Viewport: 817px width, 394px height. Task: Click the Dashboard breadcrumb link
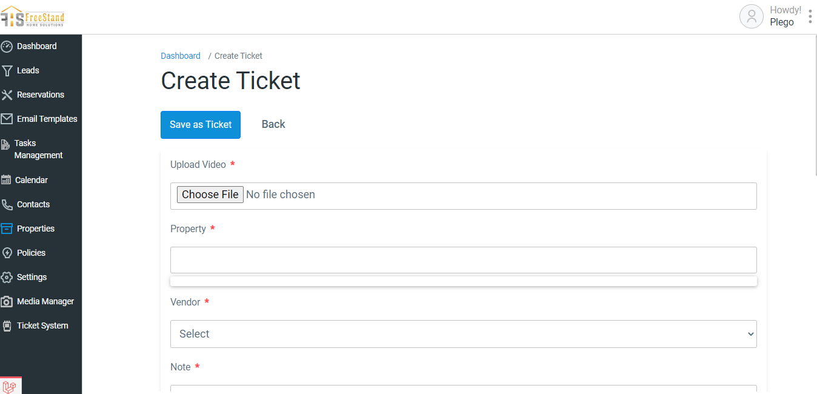coord(181,56)
